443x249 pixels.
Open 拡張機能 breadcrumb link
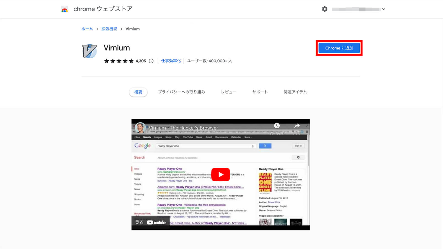pyautogui.click(x=109, y=29)
